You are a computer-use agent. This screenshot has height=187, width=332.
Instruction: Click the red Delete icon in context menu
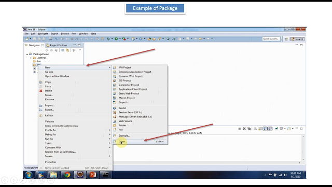pyautogui.click(x=41, y=91)
